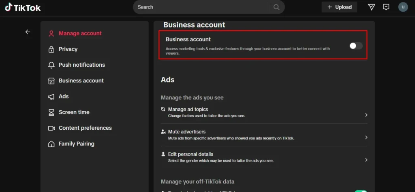Select Manage account in sidebar
The width and height of the screenshot is (415, 192).
pyautogui.click(x=80, y=34)
